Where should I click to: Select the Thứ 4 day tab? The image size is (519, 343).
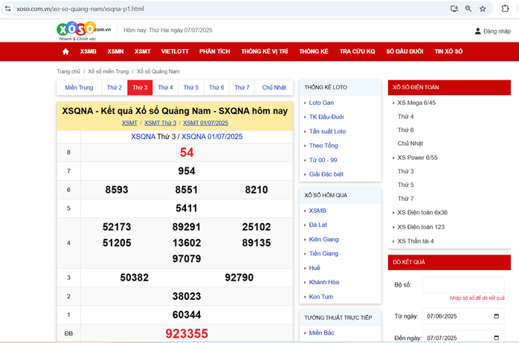click(x=165, y=87)
